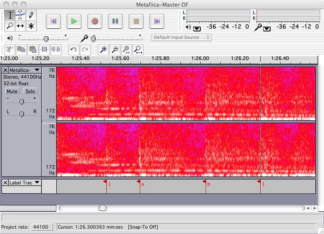Viewport: 324px width, 234px height.
Task: Open the Label Track dropdown menu
Action: (x=37, y=182)
